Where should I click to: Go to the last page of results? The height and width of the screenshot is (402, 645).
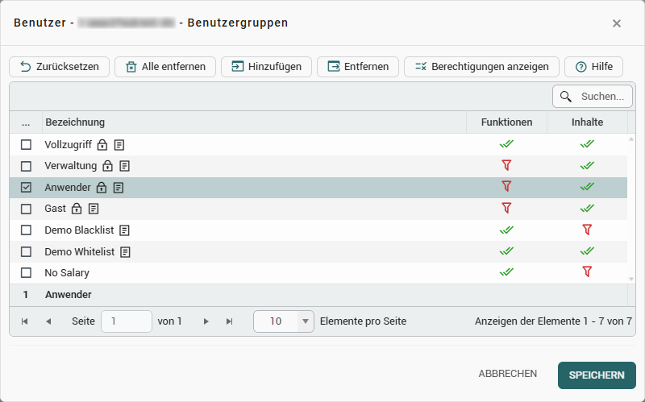tap(229, 321)
